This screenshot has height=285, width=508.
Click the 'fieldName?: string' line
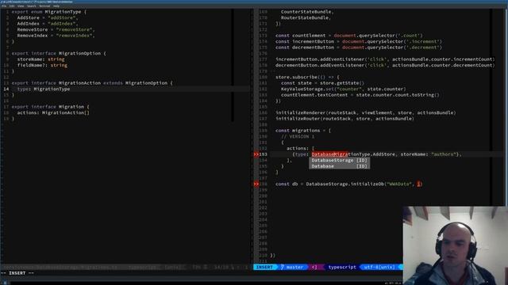(42, 65)
